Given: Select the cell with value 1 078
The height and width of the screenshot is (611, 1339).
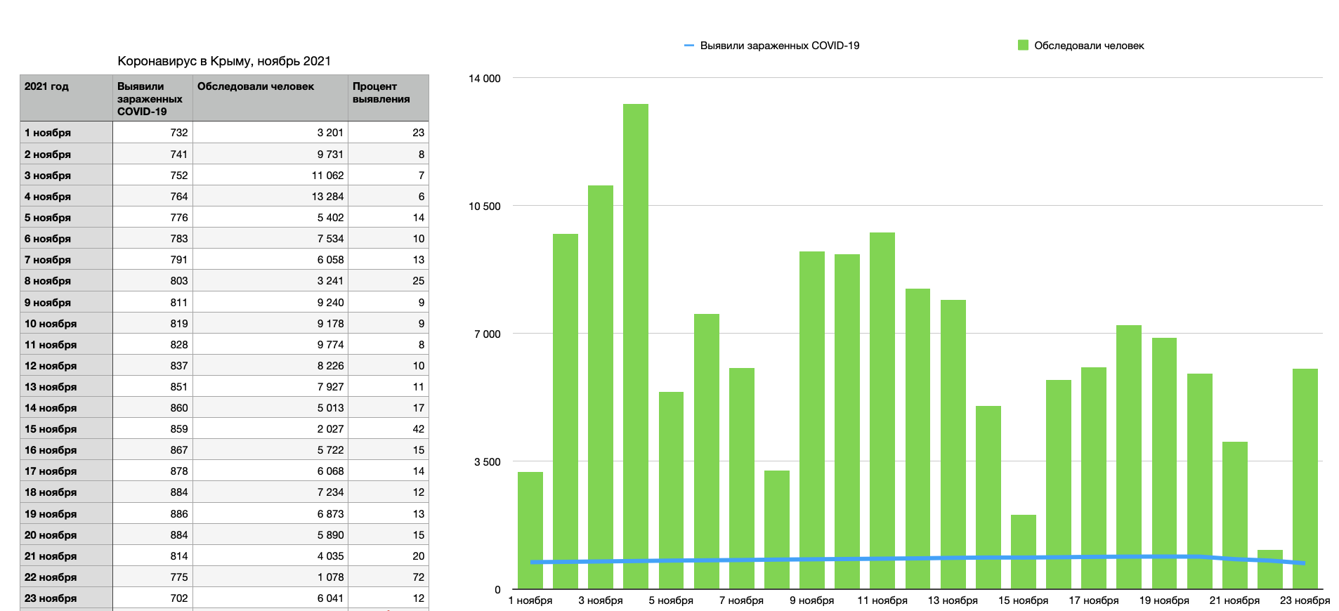Looking at the screenshot, I should coord(270,577).
